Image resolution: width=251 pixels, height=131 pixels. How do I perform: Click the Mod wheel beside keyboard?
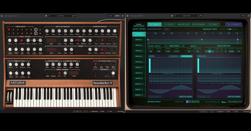click(11, 96)
